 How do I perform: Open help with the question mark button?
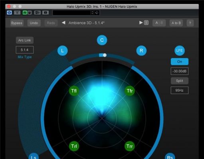190,23
